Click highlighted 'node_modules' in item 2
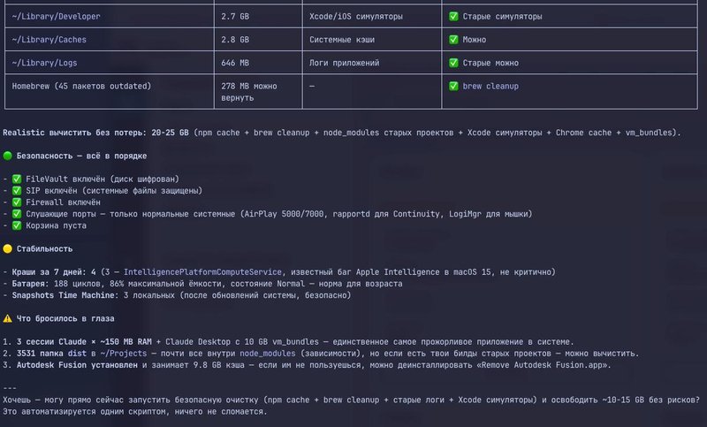 (x=268, y=354)
